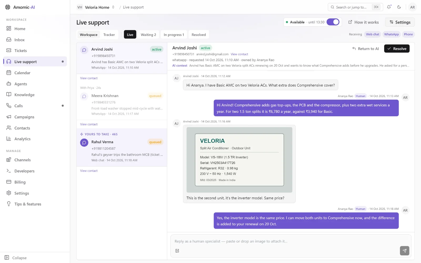Click the attach image icon in reply box

(x=177, y=251)
